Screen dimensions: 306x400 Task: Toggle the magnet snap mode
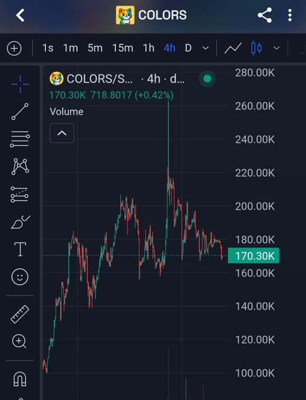[20, 379]
